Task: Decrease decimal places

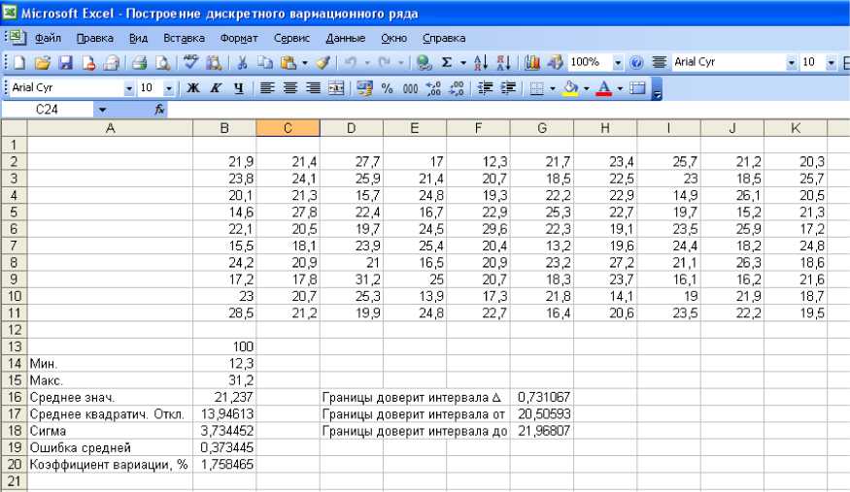Action: coord(457,87)
